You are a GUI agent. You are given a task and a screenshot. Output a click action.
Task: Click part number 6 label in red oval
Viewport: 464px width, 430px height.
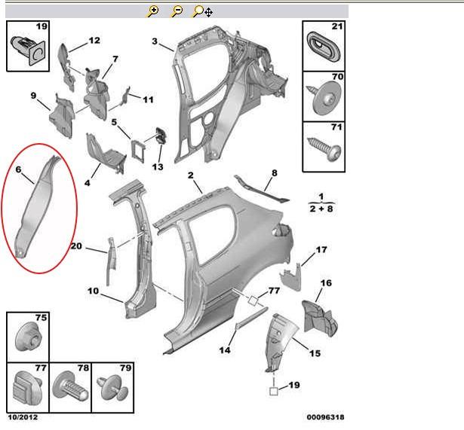[19, 172]
